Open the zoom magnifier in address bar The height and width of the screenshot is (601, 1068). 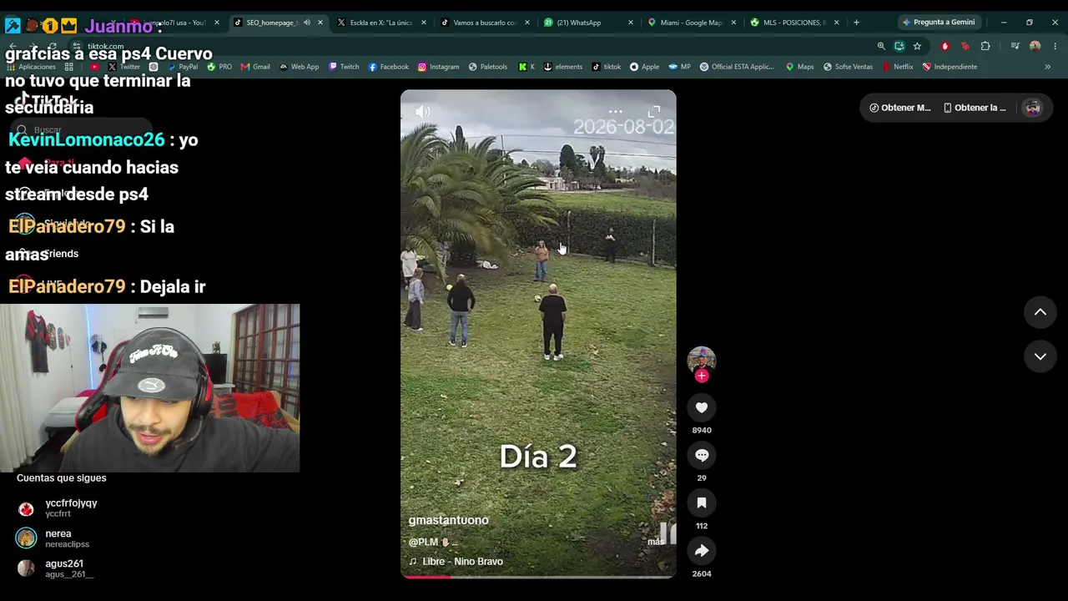tap(881, 46)
